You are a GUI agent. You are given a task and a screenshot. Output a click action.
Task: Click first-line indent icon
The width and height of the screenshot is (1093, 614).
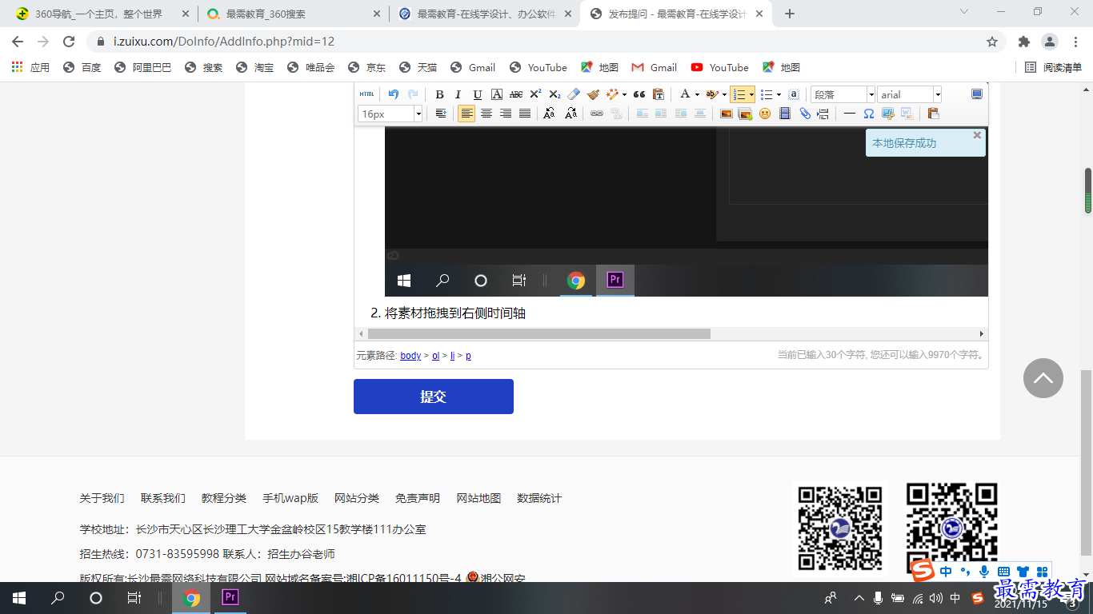pos(441,114)
